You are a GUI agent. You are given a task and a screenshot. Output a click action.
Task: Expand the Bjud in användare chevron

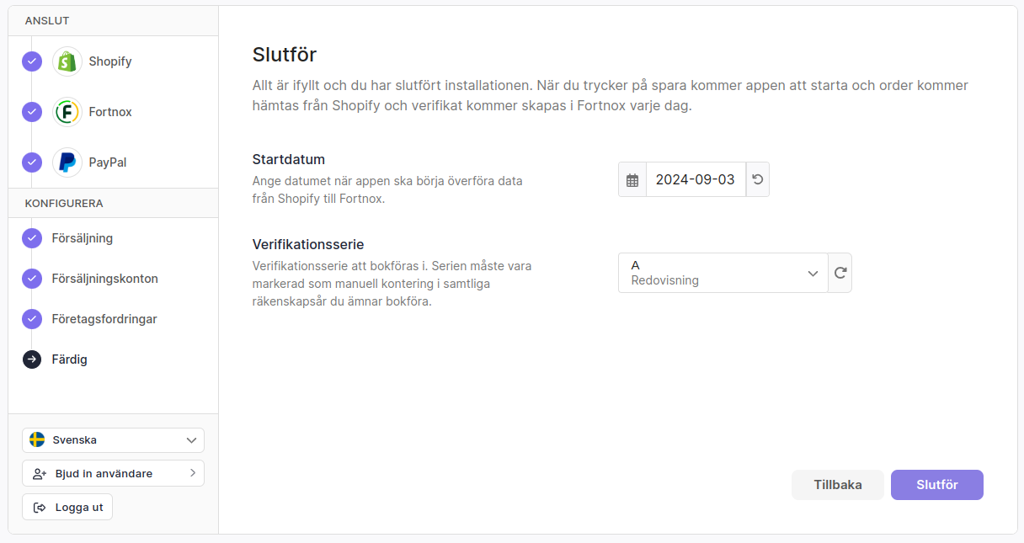tap(193, 473)
